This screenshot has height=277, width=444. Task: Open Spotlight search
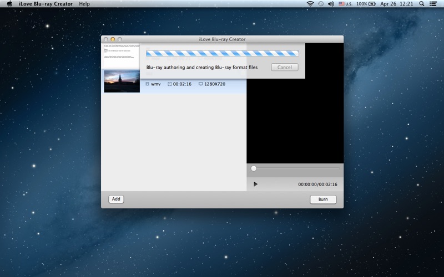coord(422,4)
